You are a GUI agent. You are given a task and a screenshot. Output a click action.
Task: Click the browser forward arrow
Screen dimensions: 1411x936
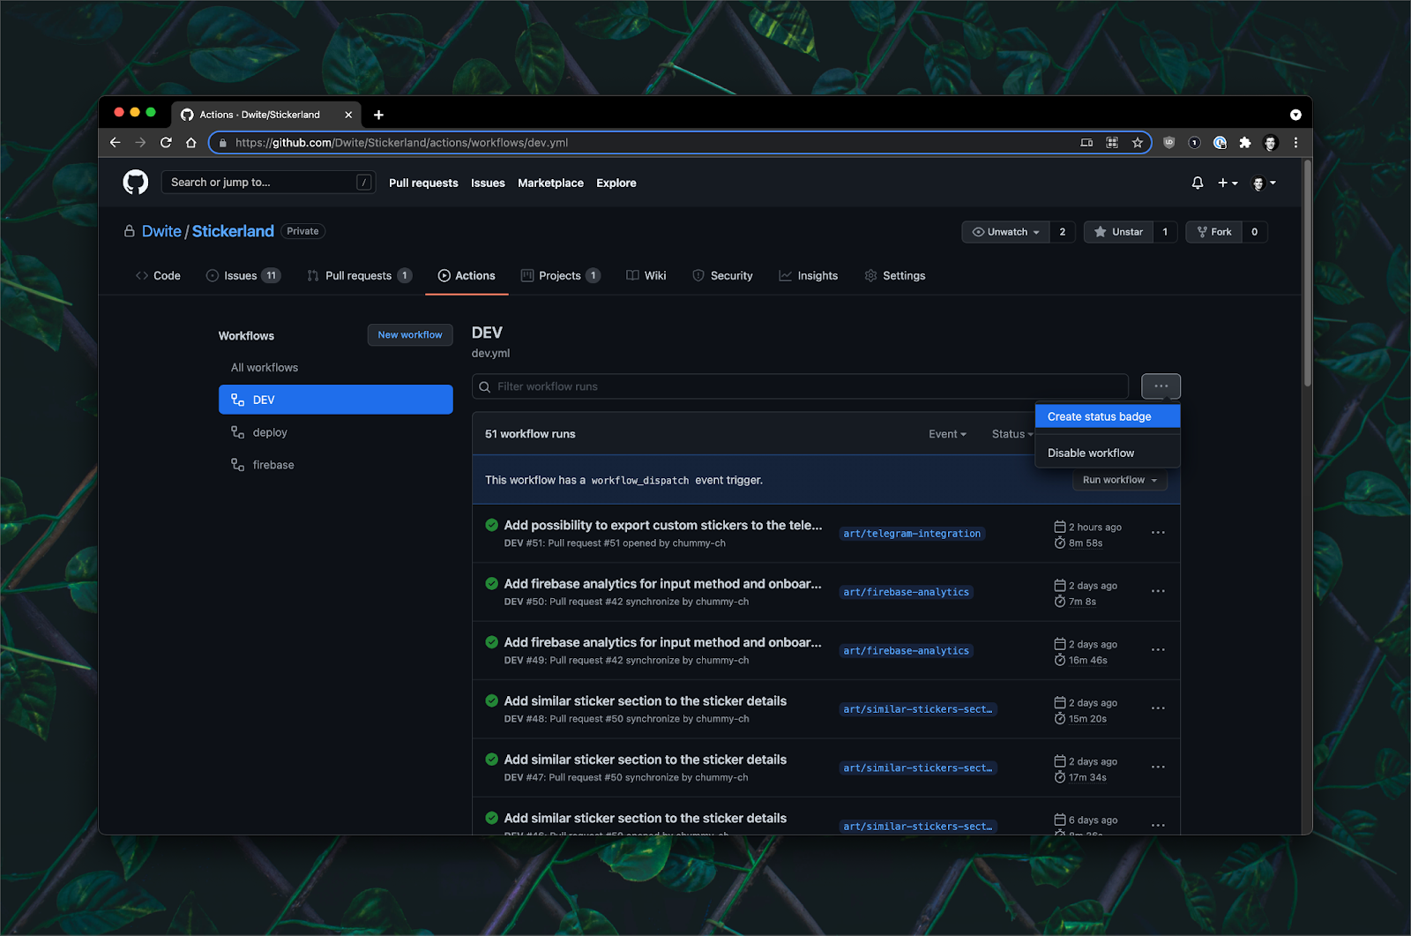coord(140,142)
